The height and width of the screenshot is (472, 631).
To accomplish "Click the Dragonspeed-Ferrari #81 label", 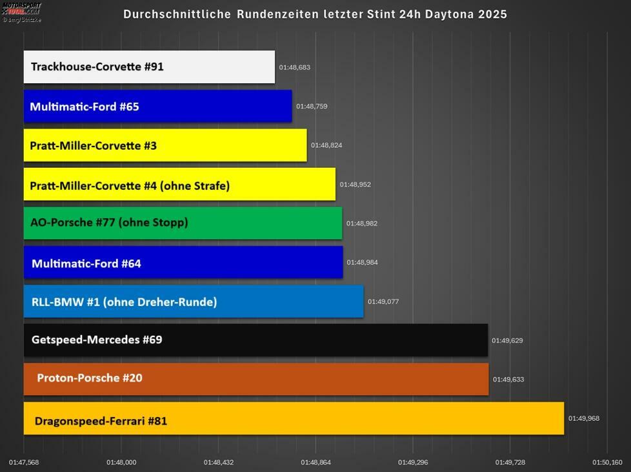I will click(101, 421).
